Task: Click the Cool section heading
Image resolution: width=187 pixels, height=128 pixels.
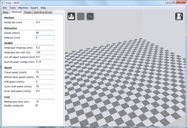Action: (7, 97)
